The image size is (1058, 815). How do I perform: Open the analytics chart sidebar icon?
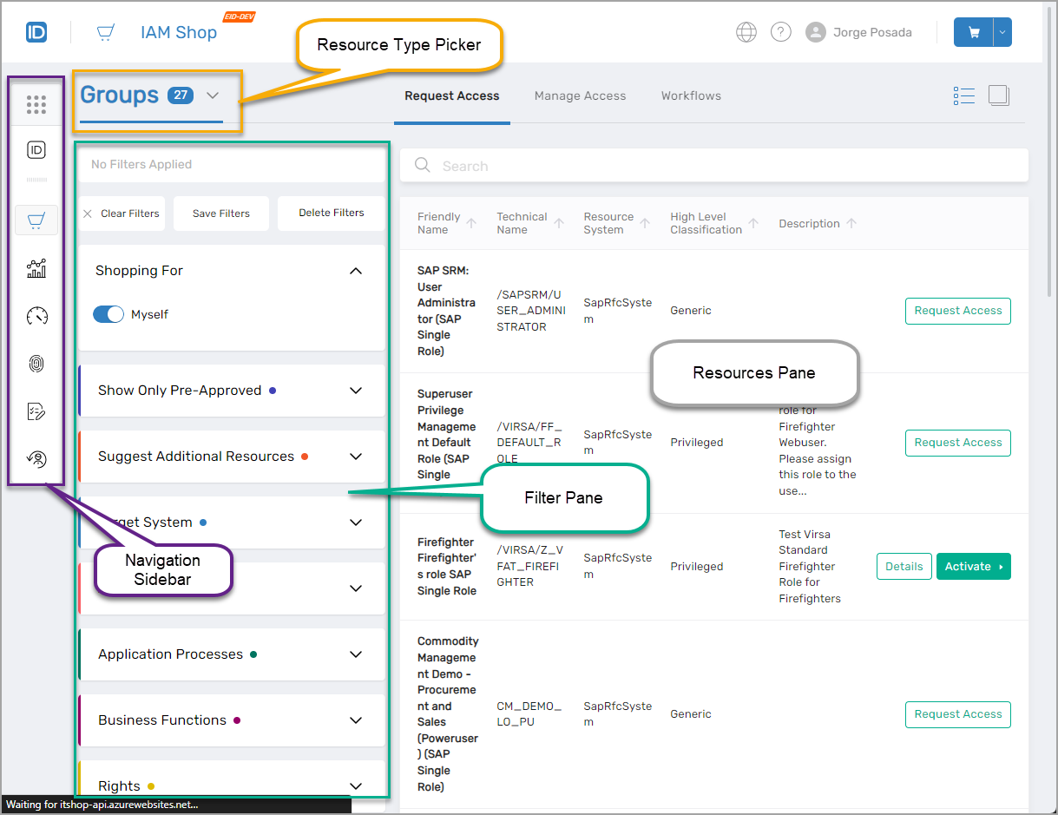(36, 269)
